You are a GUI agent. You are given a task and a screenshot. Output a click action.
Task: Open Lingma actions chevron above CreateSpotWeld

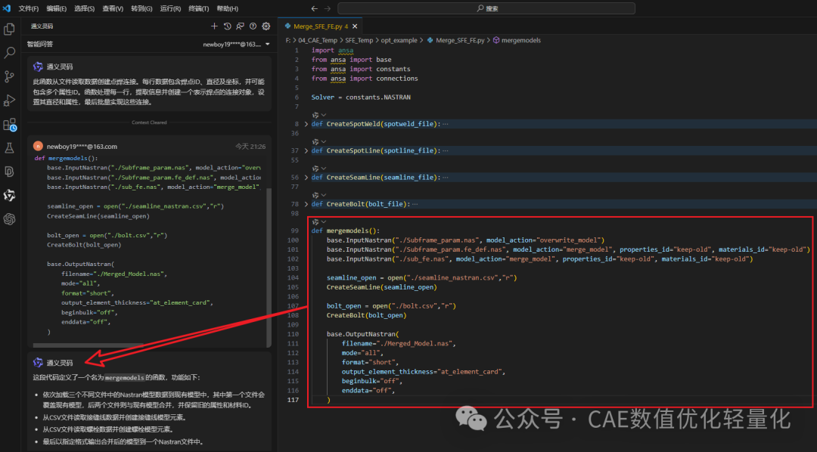(324, 115)
